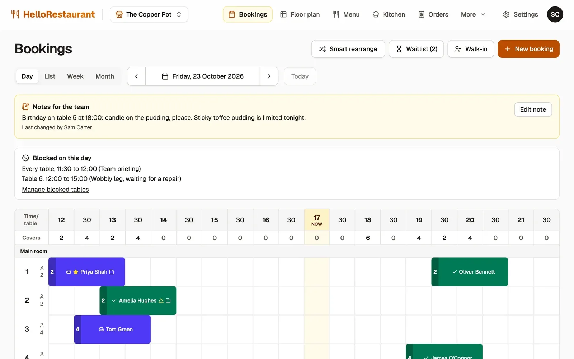Select the covers count 6 cell

click(x=368, y=238)
